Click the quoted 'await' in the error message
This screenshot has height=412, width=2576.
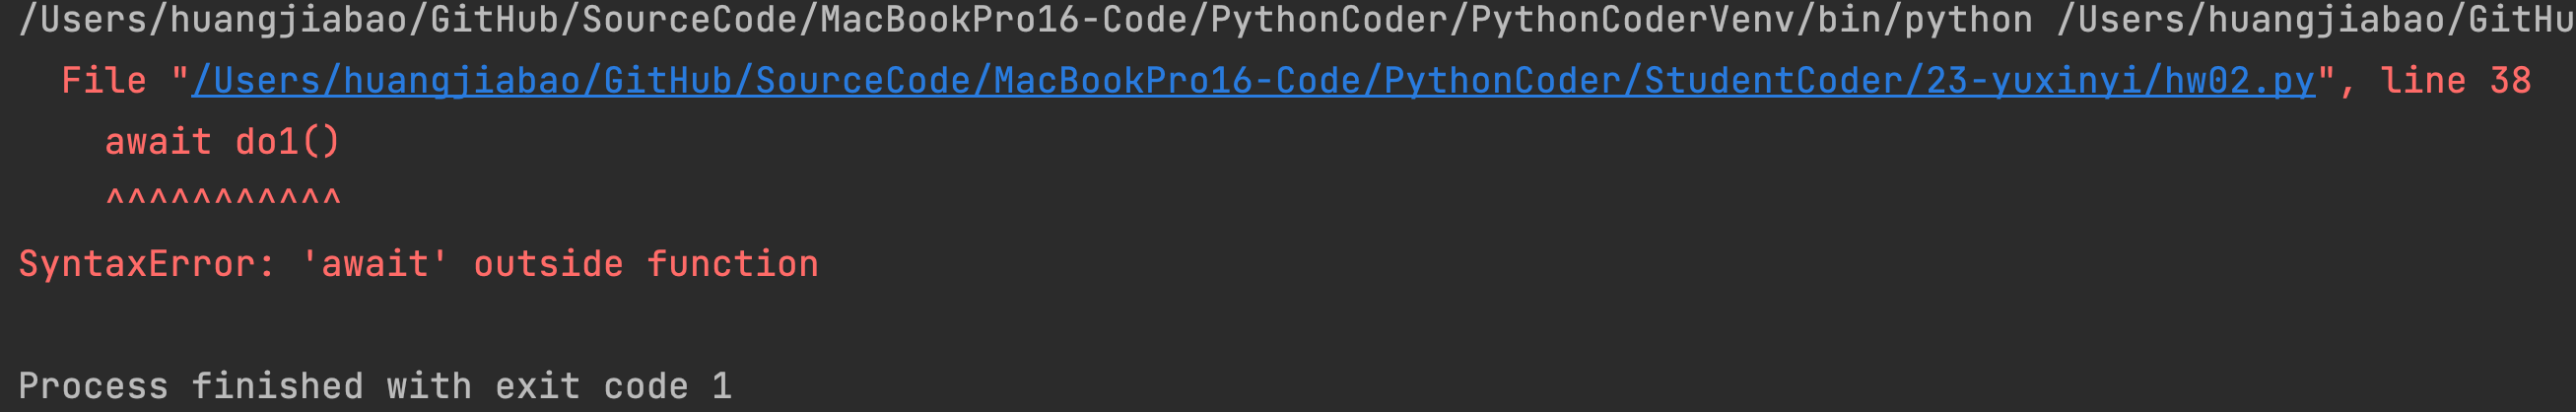coord(375,264)
